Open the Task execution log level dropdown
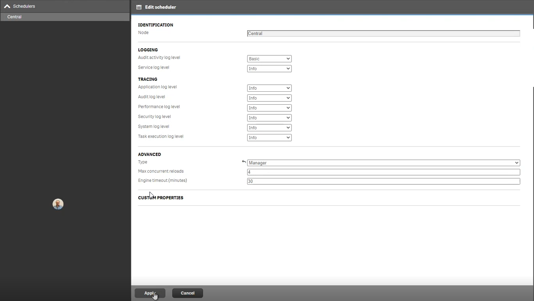 pyautogui.click(x=269, y=138)
